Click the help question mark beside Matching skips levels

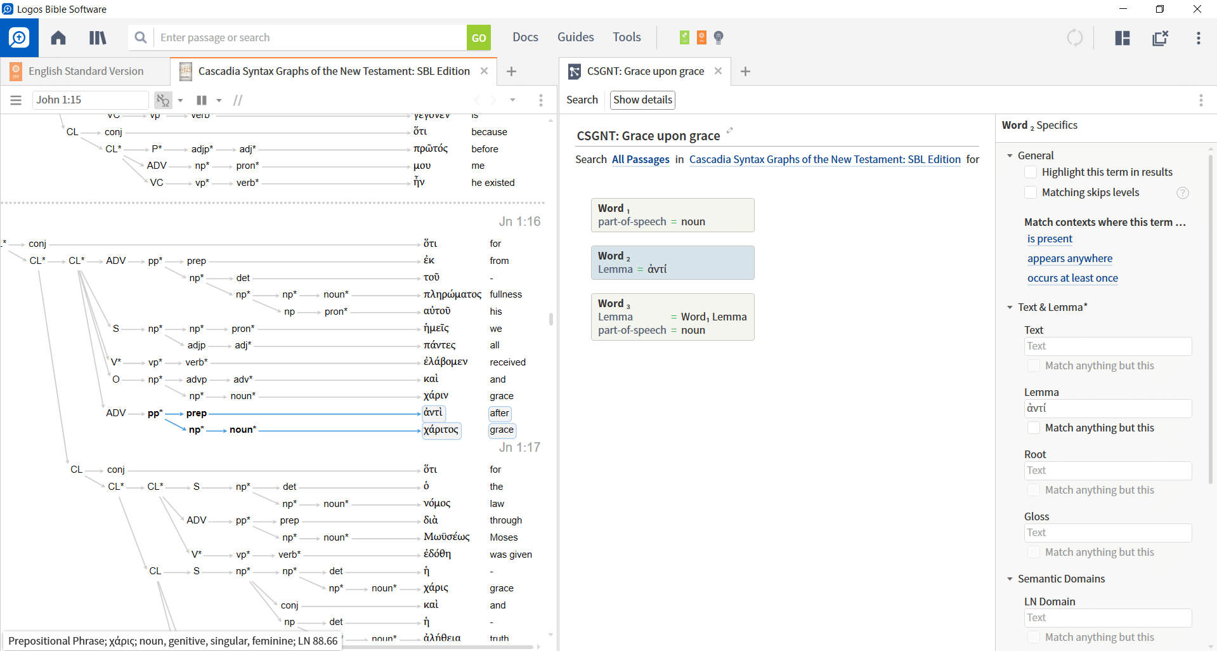tap(1183, 193)
